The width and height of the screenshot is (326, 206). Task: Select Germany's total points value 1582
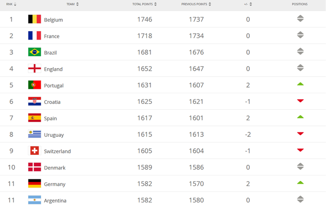[144, 184]
